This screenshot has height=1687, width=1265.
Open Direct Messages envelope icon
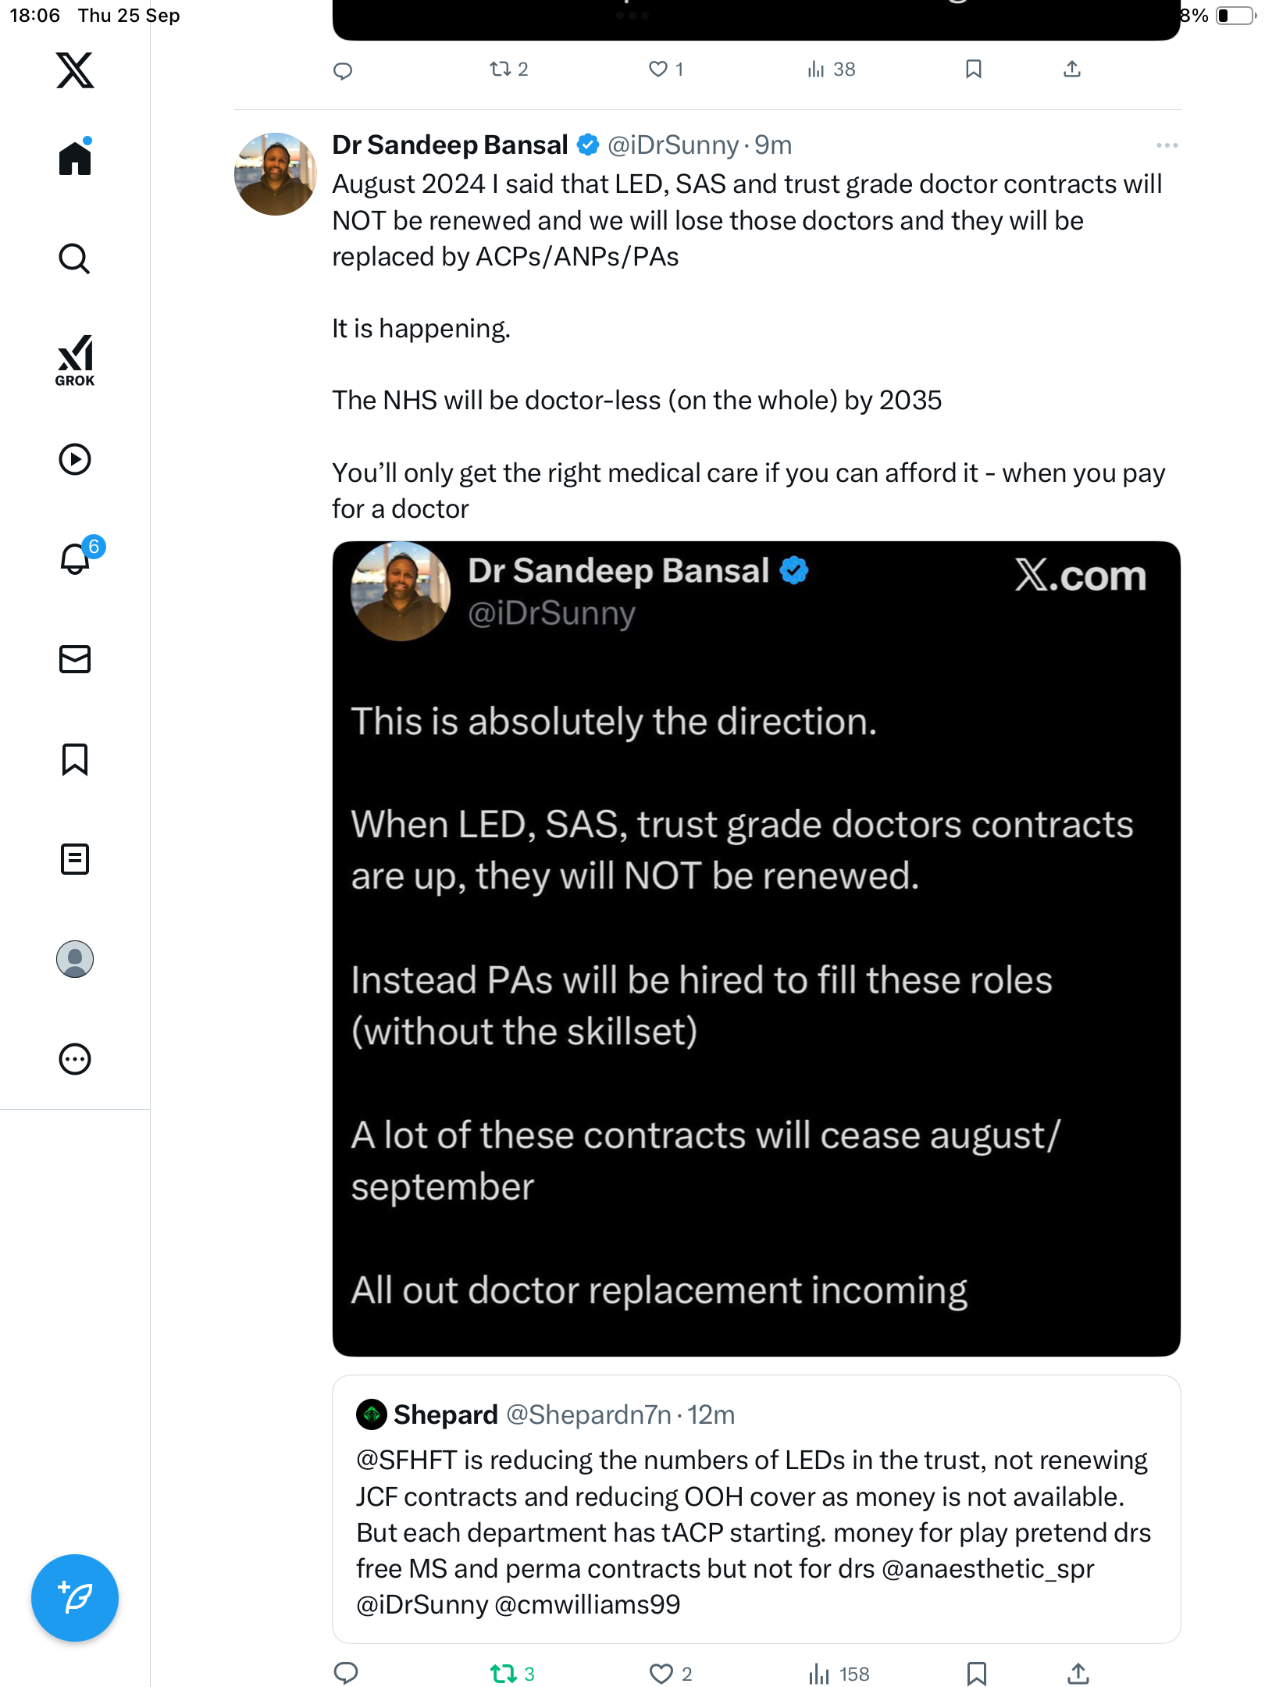(75, 659)
